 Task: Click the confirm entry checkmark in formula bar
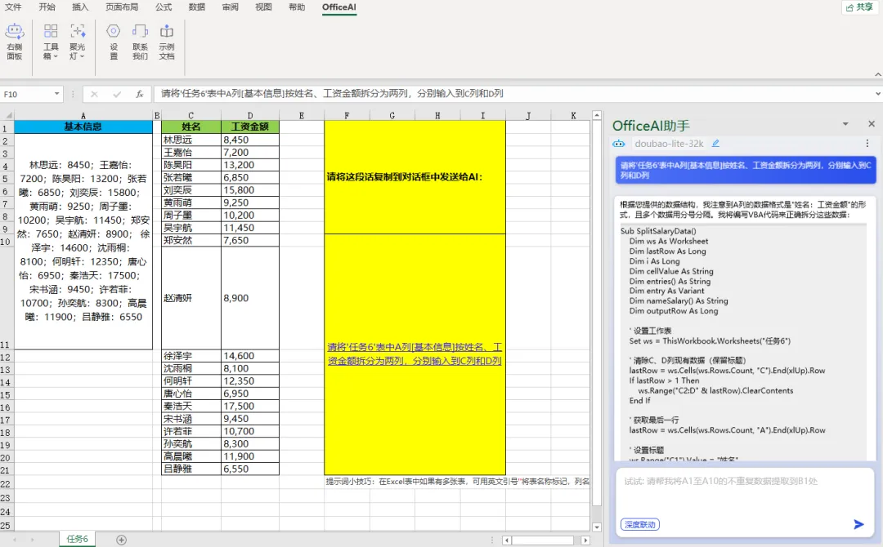[x=117, y=95]
